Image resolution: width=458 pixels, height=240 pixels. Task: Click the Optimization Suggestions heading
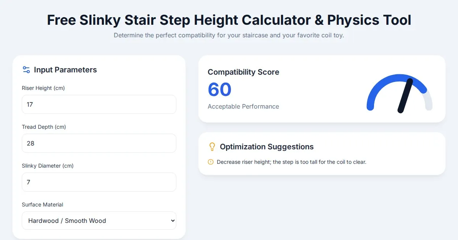[x=266, y=147]
